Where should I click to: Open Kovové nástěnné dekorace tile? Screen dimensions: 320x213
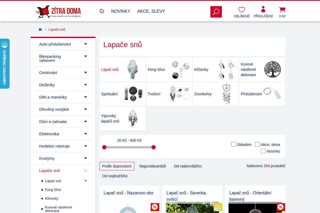(262, 69)
